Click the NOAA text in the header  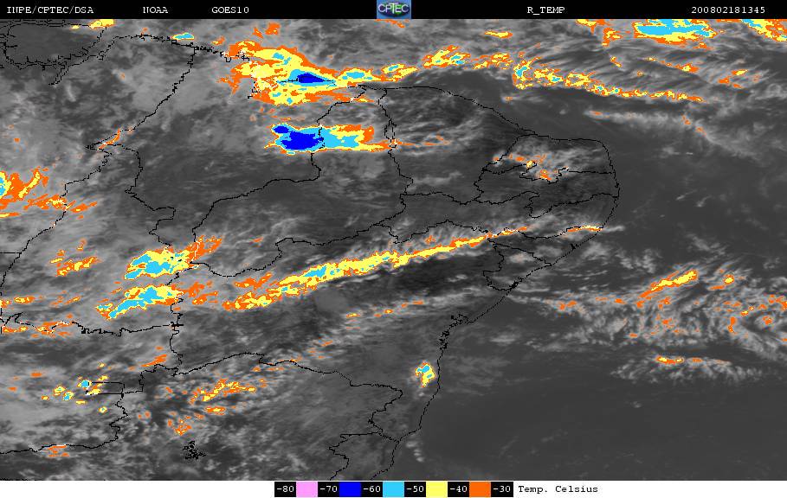pyautogui.click(x=155, y=10)
